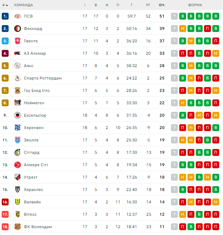Open the Спарта Роттердам team link

[43, 78]
